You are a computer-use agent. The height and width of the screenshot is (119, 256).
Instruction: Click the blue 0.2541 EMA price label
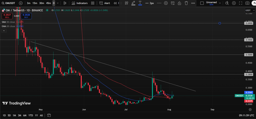[x=248, y=92]
